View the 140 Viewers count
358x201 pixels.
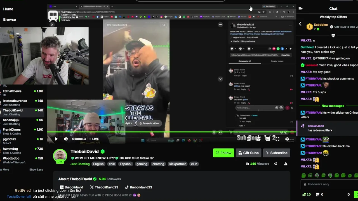click(257, 164)
